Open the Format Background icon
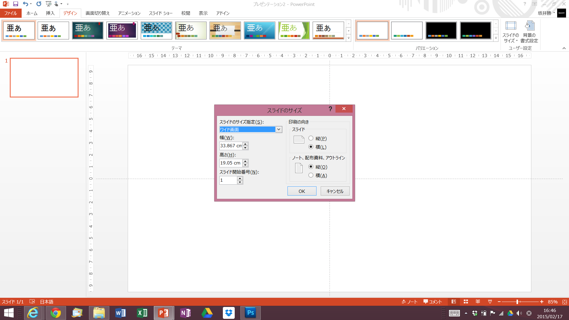Image resolution: width=569 pixels, height=320 pixels. click(529, 26)
